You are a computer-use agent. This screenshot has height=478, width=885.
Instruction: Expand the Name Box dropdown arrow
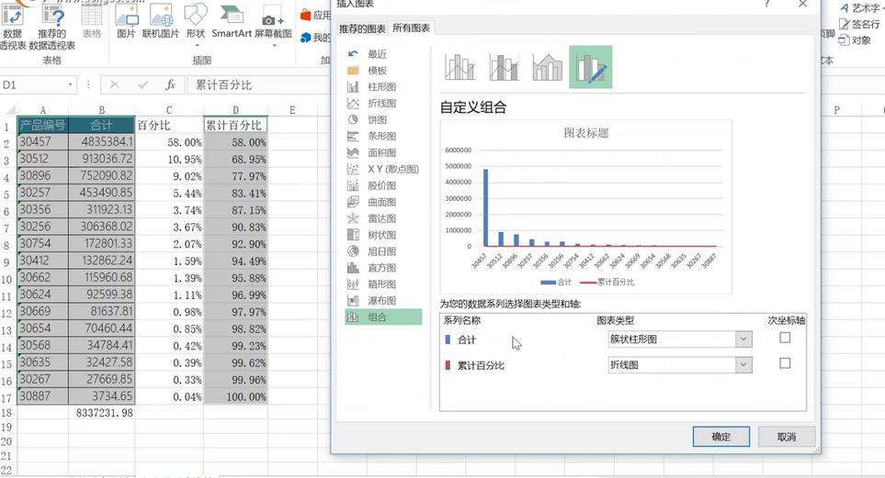pyautogui.click(x=70, y=85)
